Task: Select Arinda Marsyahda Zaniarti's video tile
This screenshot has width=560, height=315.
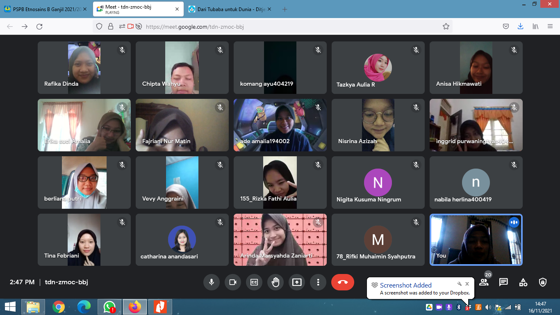Action: tap(280, 240)
